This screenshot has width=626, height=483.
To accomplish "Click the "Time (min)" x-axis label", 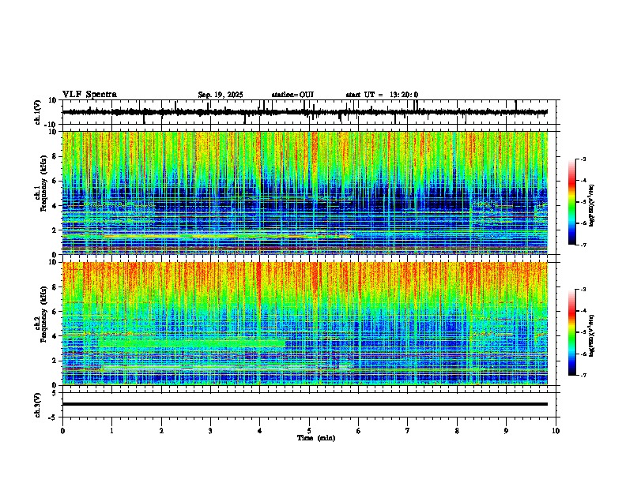I will pos(316,438).
